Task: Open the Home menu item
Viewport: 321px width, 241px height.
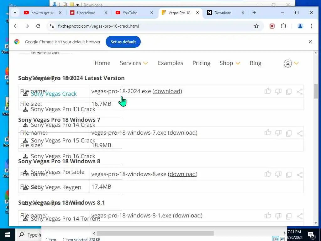Action: click(x=103, y=63)
